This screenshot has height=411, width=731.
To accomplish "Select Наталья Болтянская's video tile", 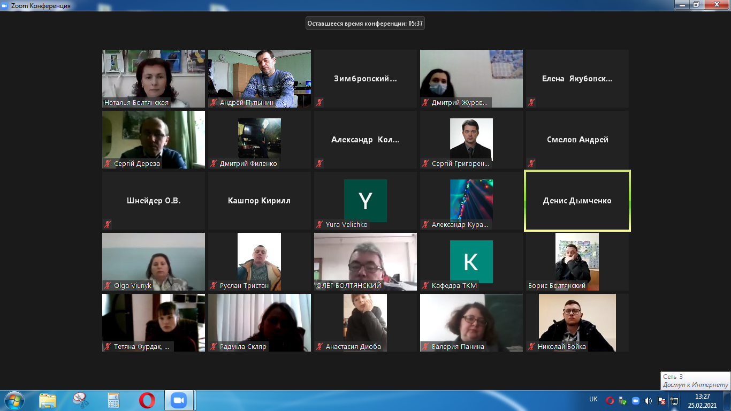I will pyautogui.click(x=154, y=79).
